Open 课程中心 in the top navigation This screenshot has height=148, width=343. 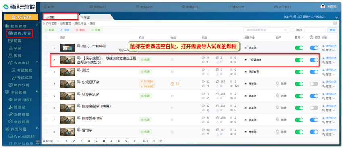[98, 7]
